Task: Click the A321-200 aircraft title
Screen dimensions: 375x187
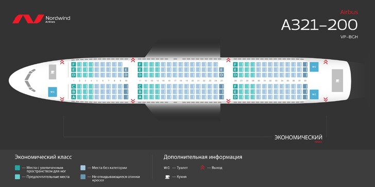Action: [319, 25]
